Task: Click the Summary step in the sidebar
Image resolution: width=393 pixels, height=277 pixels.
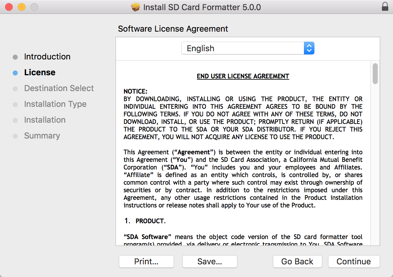Action: [42, 136]
